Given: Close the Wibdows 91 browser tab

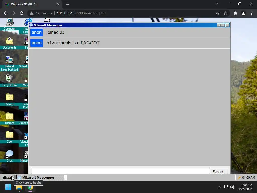Looking at the screenshot, I should click(x=58, y=4).
